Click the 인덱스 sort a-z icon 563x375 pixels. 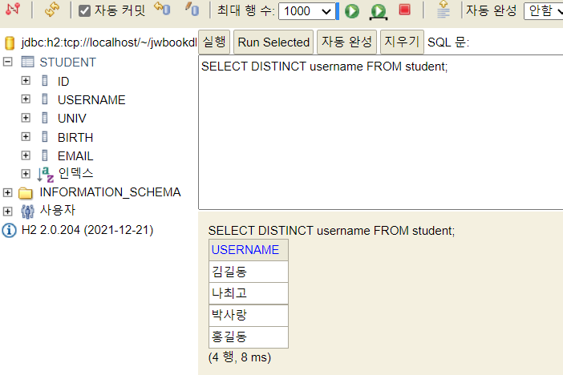pyautogui.click(x=46, y=175)
